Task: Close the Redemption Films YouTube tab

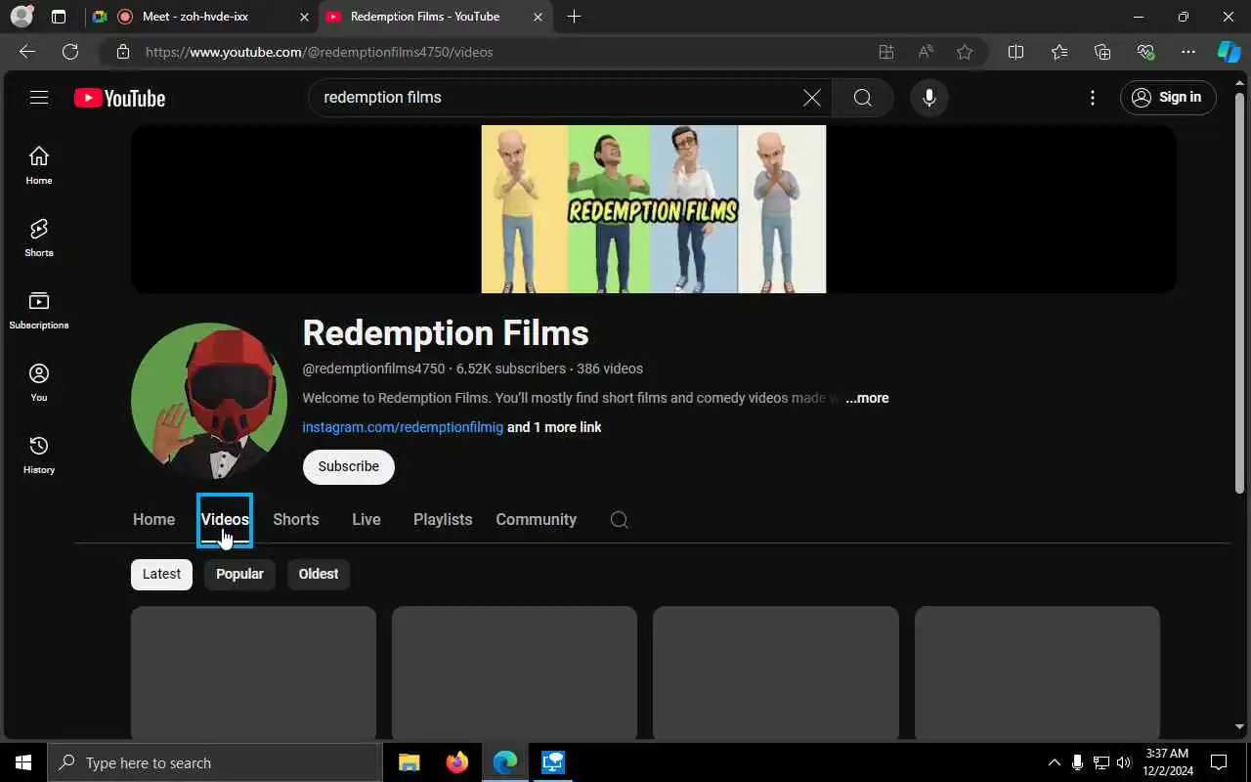Action: coord(539,17)
